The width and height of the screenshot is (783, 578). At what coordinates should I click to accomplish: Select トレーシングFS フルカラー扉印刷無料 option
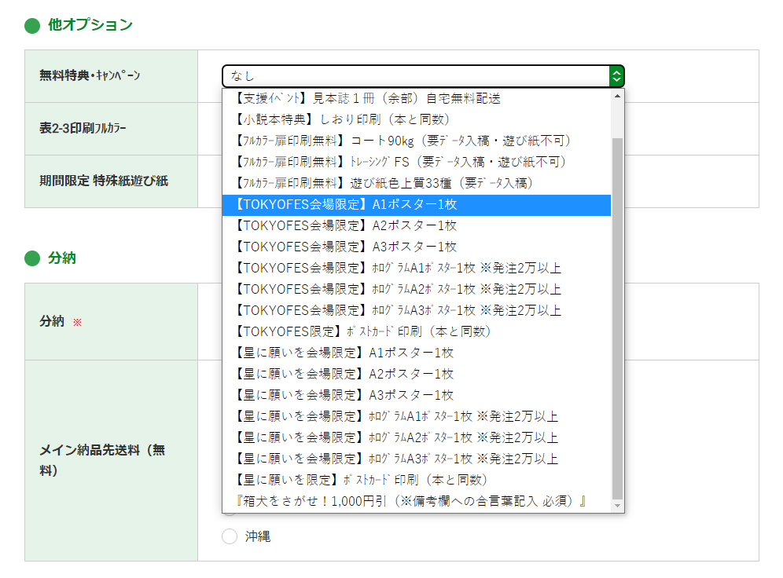click(417, 162)
